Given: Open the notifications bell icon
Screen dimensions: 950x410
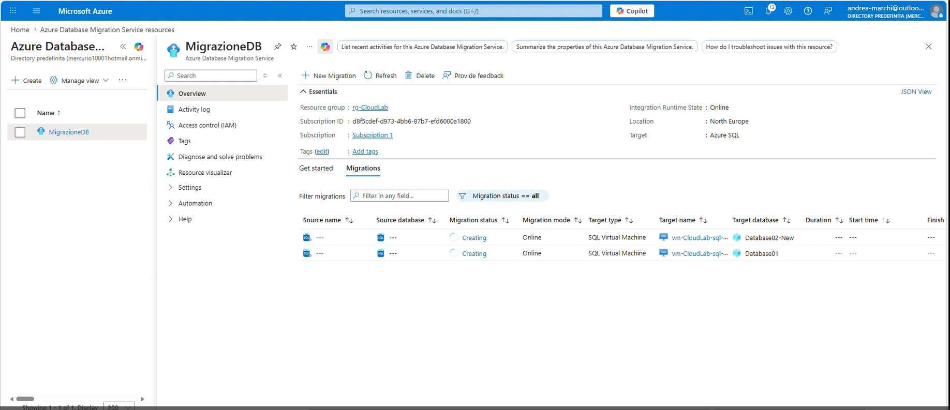Looking at the screenshot, I should (768, 11).
